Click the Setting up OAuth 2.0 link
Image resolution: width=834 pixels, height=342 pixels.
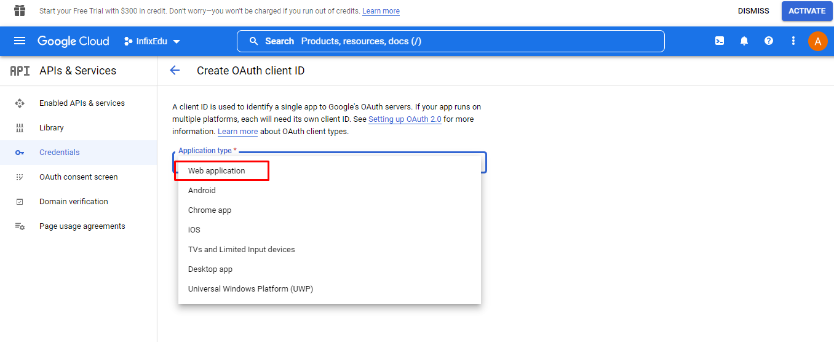(x=405, y=119)
